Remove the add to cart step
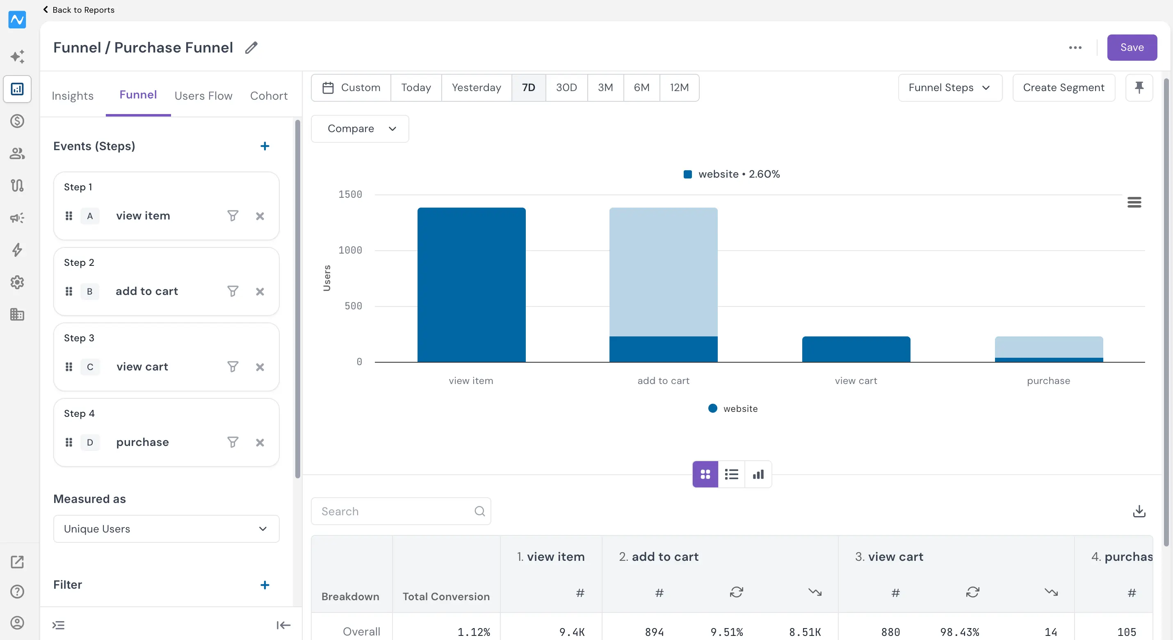Image resolution: width=1173 pixels, height=640 pixels. coord(260,292)
